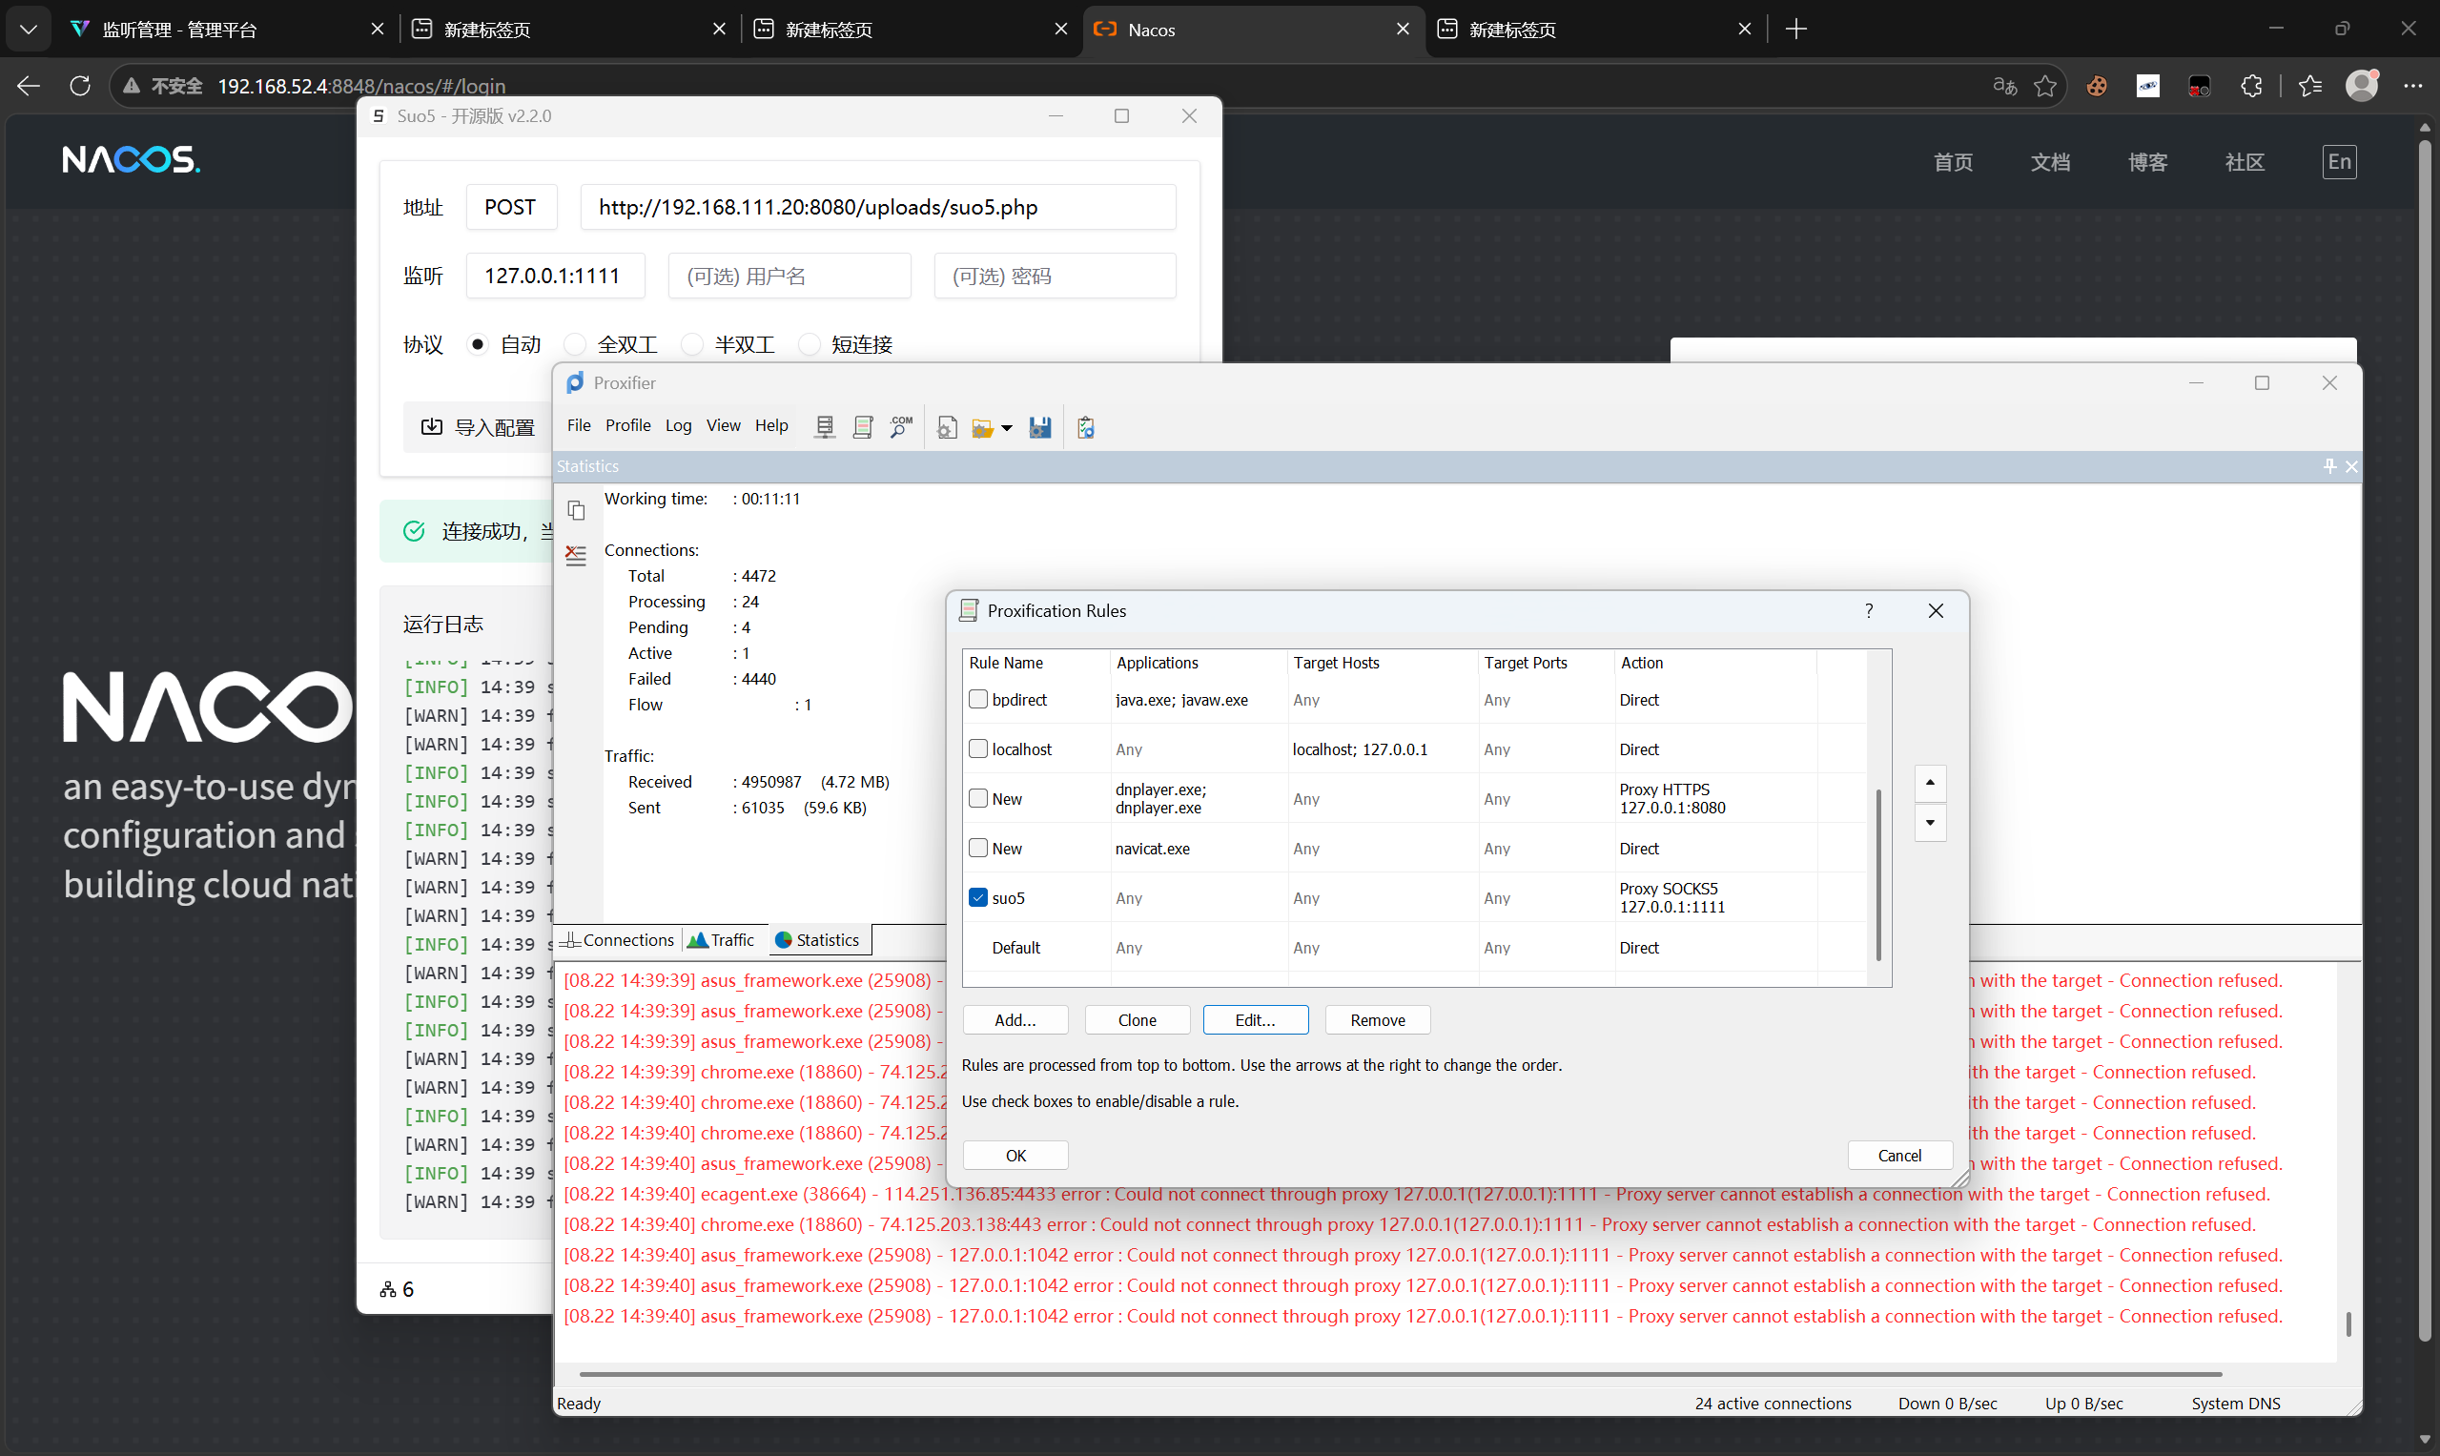The width and height of the screenshot is (2440, 1456).
Task: Click the New Profile toolbar icon
Action: pos(947,427)
